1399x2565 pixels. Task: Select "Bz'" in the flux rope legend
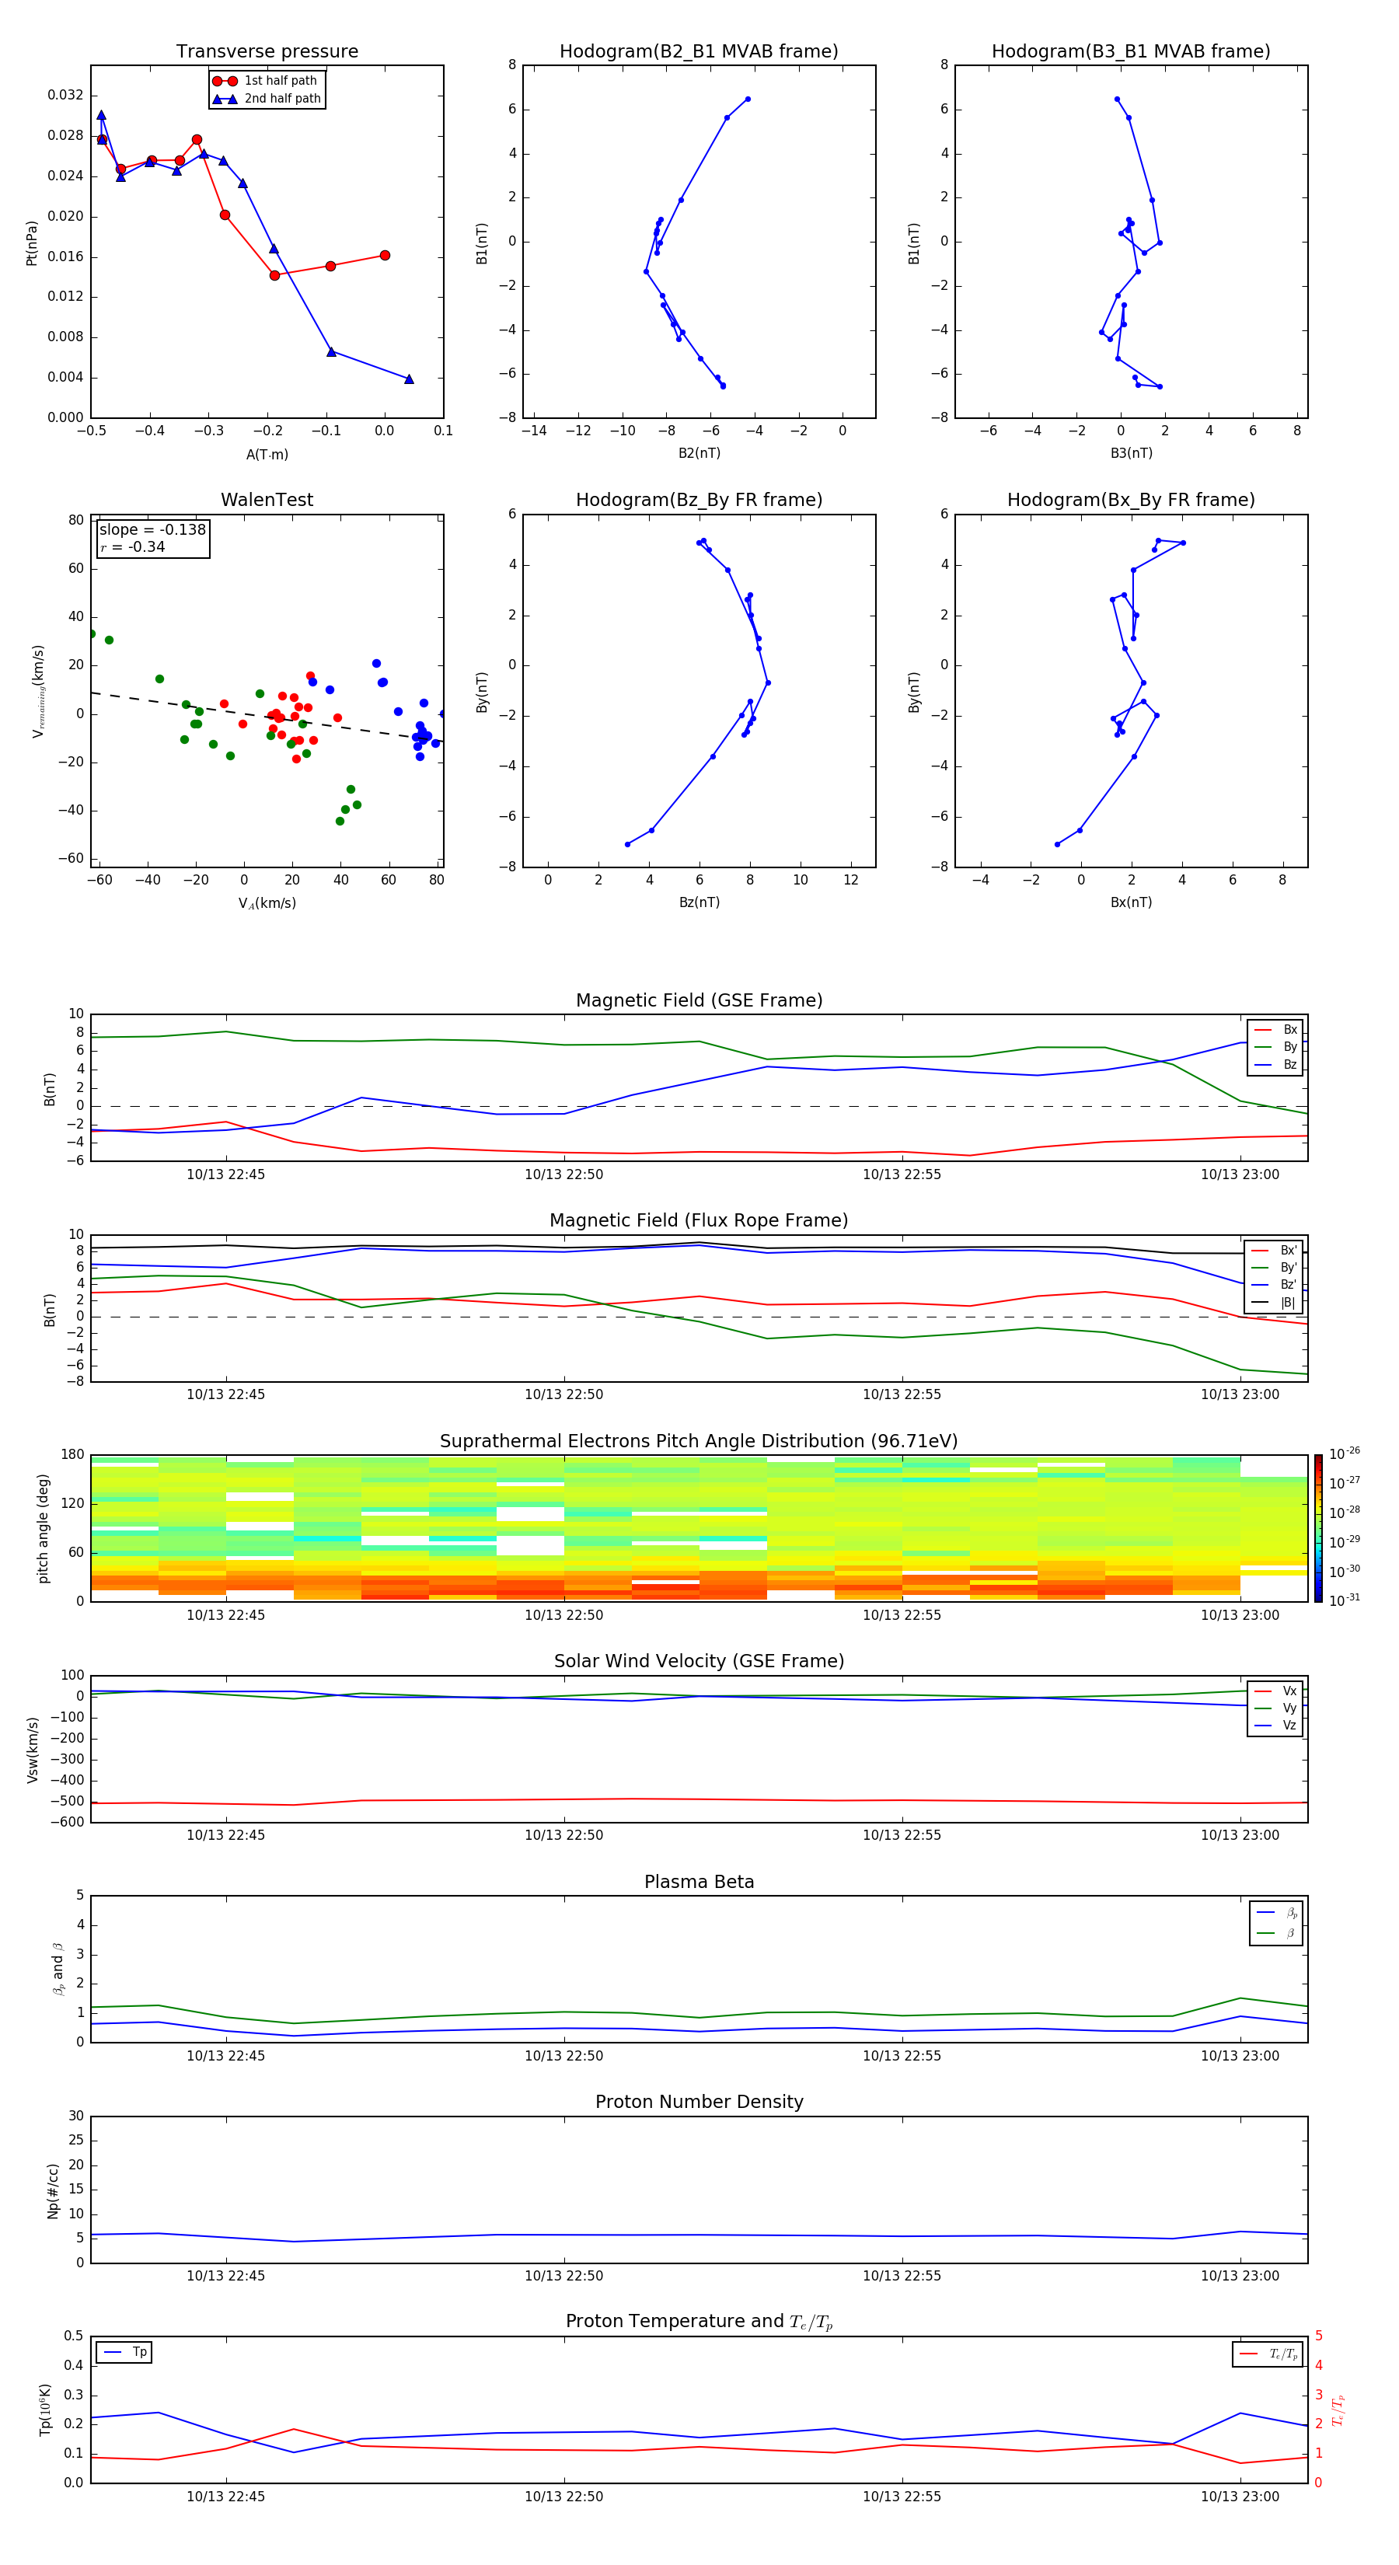(1274, 1285)
